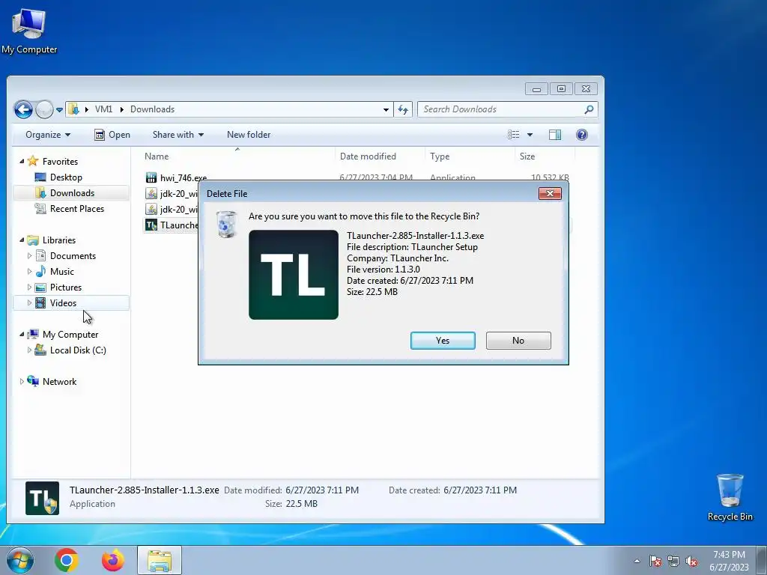The height and width of the screenshot is (575, 767).
Task: Click Windows Explorer taskbar button
Action: tap(160, 560)
